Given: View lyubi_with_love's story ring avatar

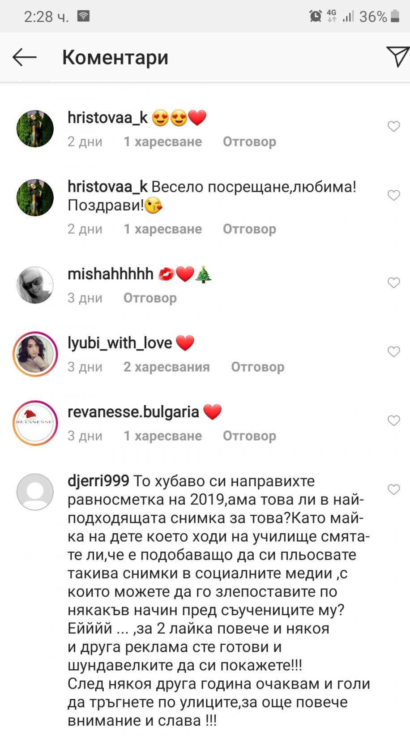Looking at the screenshot, I should (x=35, y=354).
